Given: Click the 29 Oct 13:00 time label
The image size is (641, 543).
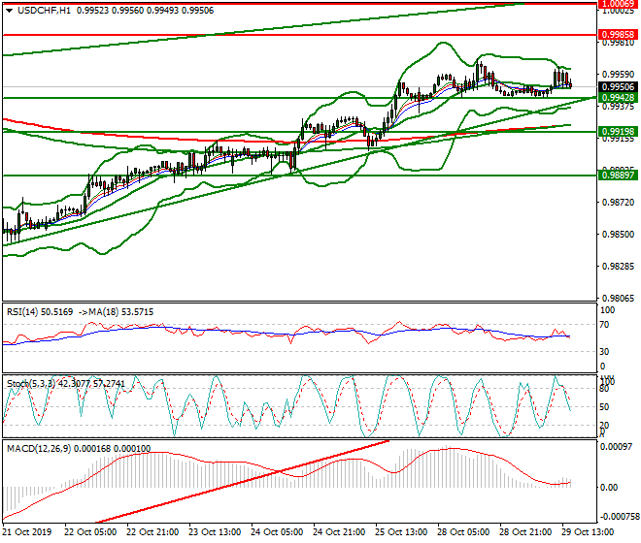Looking at the screenshot, I should click(588, 532).
